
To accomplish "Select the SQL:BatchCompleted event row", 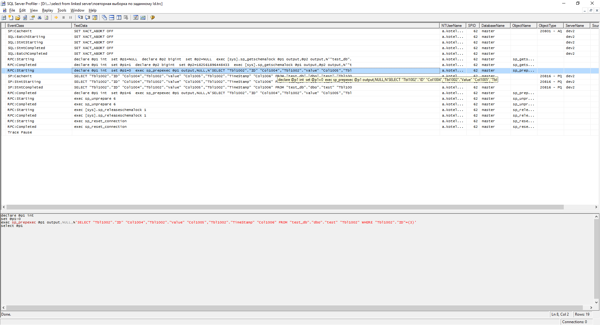I will click(x=300, y=54).
